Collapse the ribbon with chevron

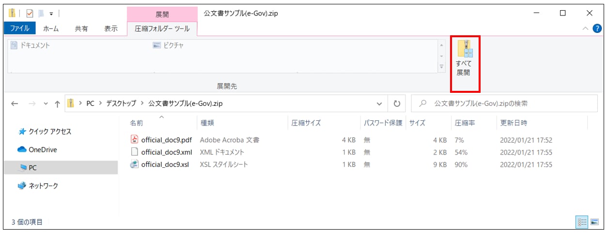(x=586, y=29)
